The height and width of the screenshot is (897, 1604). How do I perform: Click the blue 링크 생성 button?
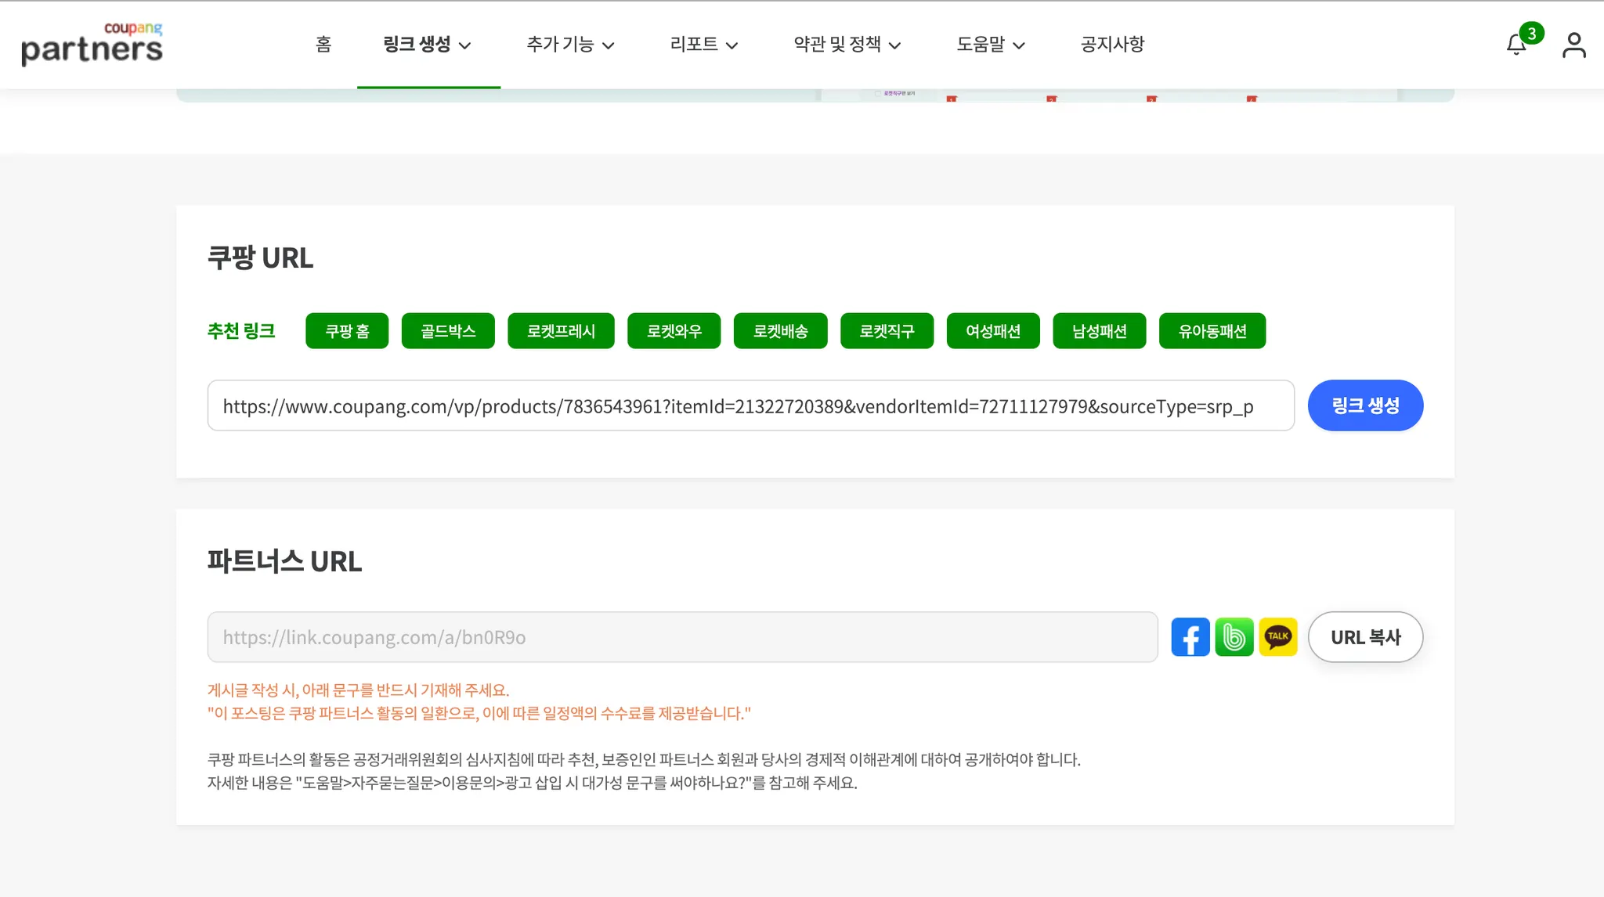point(1365,405)
